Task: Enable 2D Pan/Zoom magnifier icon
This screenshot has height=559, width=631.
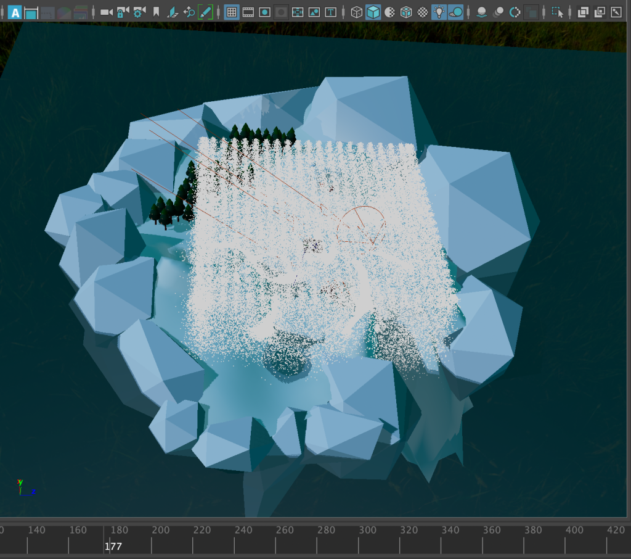Action: tap(189, 12)
